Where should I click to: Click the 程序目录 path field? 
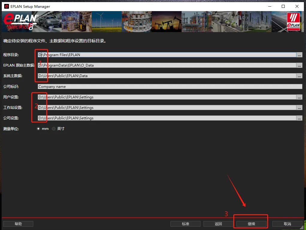tap(167, 55)
